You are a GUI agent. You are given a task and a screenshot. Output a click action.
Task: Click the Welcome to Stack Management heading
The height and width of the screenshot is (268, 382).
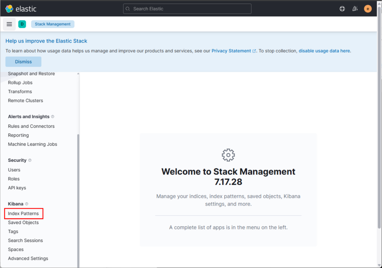228,177
